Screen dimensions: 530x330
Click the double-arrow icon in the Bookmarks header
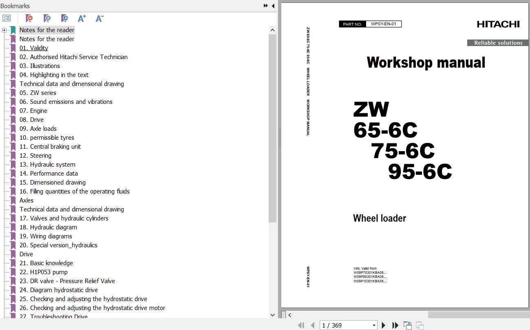pos(266,6)
